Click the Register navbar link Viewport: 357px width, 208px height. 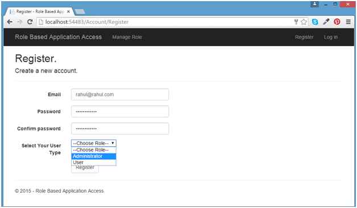pos(304,37)
